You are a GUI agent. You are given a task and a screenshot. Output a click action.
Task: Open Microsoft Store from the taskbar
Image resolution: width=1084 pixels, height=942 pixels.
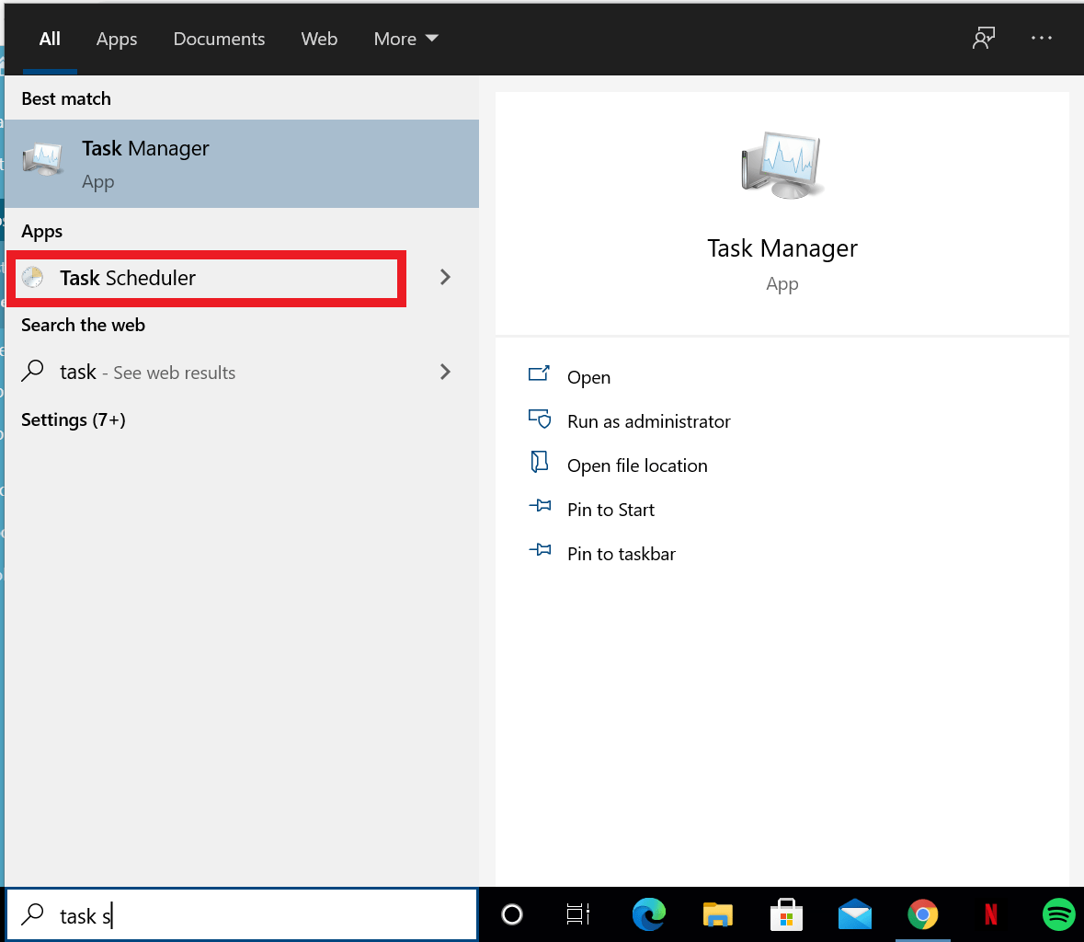(786, 914)
